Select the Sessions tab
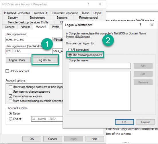 click(x=62, y=17)
